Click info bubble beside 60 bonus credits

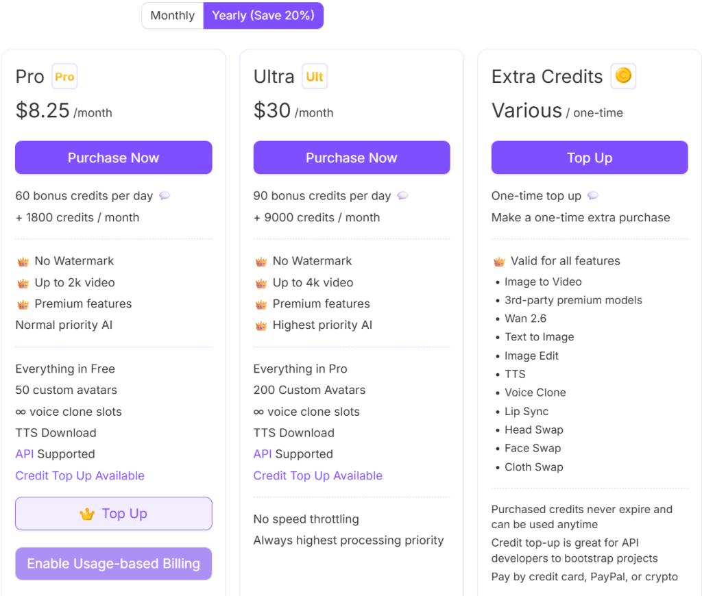click(165, 196)
